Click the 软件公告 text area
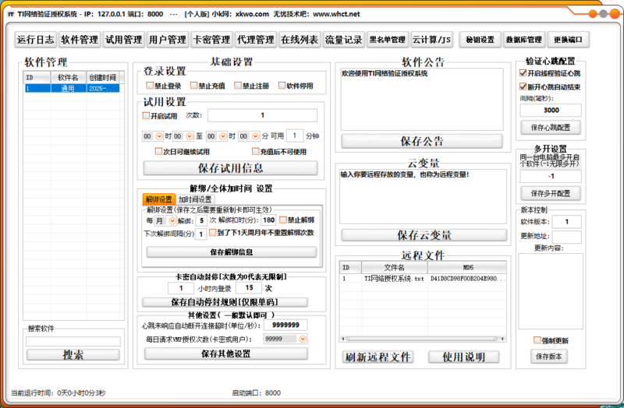The width and height of the screenshot is (624, 408). 422,99
